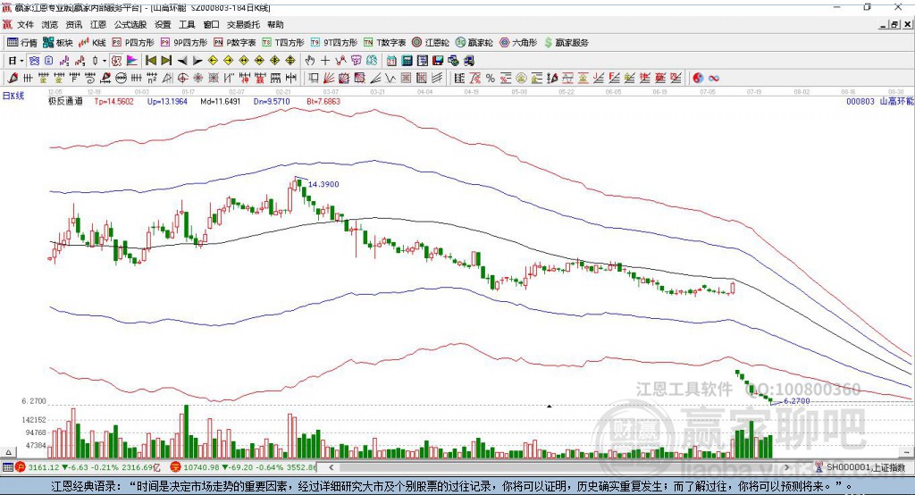Screen dimensions: 915x495
Task: Select the crosshair cursor tool
Action: [x=325, y=61]
